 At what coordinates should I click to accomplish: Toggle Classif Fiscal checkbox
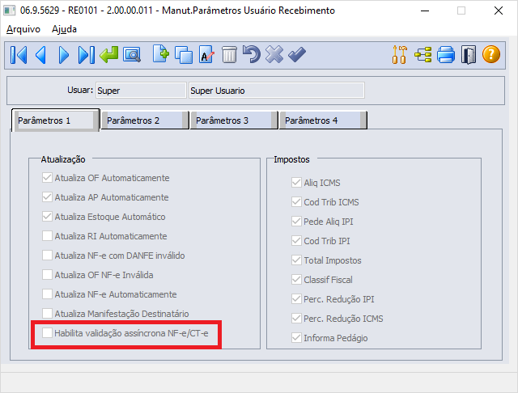296,280
